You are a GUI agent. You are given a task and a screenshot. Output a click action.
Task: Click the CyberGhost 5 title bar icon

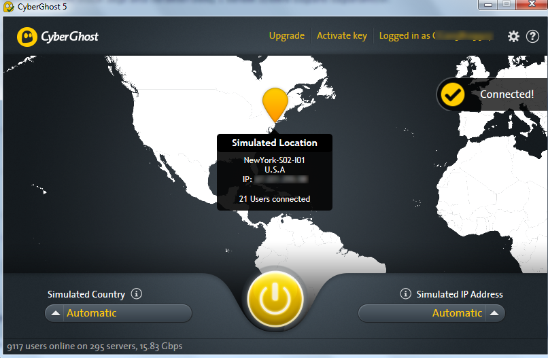pyautogui.click(x=8, y=7)
